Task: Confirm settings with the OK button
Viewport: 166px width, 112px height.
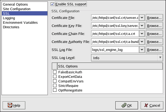Action: point(126,105)
